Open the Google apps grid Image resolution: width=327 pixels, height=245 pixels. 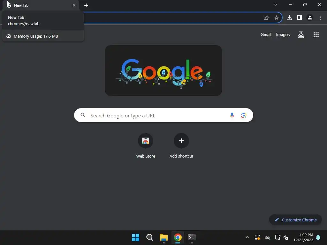tap(316, 35)
